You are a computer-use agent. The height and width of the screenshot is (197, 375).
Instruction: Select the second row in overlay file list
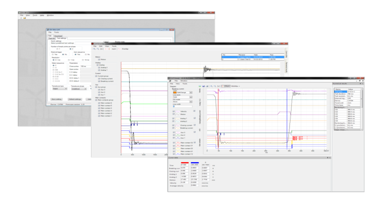tap(253, 60)
